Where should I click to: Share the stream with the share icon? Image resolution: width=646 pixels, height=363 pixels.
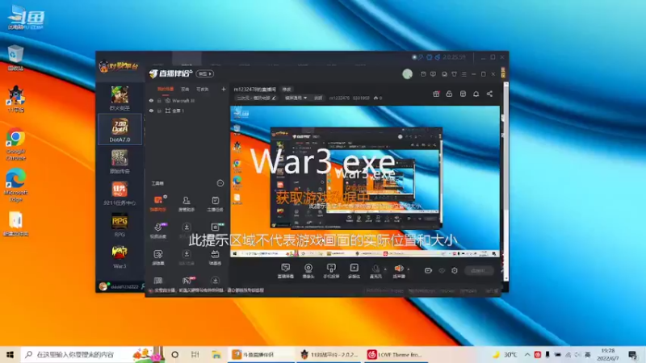point(489,94)
